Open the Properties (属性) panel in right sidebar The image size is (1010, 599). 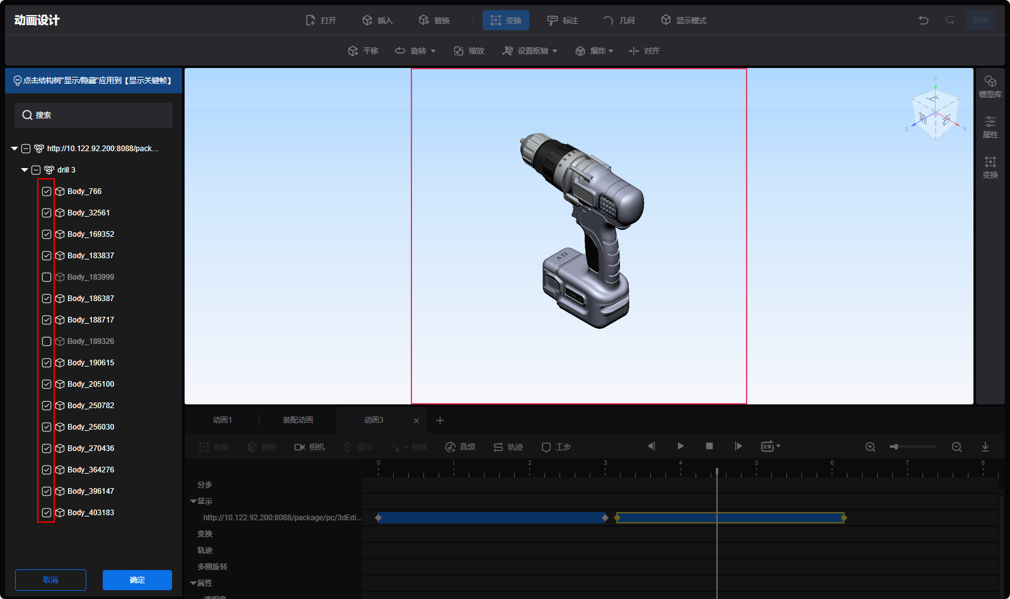pyautogui.click(x=990, y=127)
